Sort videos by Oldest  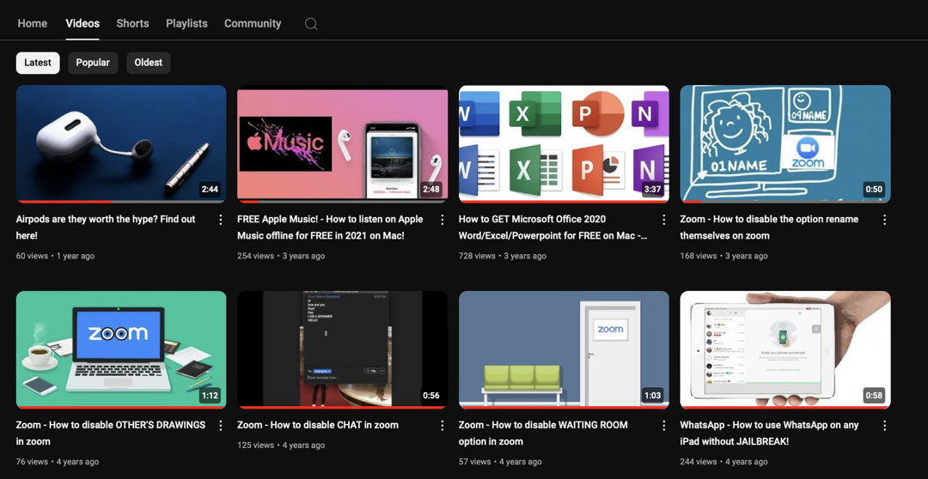click(x=148, y=63)
